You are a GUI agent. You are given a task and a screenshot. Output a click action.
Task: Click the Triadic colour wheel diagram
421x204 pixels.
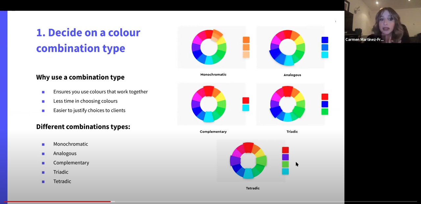pos(287,104)
